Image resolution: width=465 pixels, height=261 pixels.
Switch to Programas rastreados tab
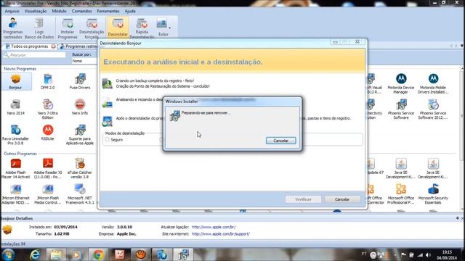pyautogui.click(x=78, y=46)
